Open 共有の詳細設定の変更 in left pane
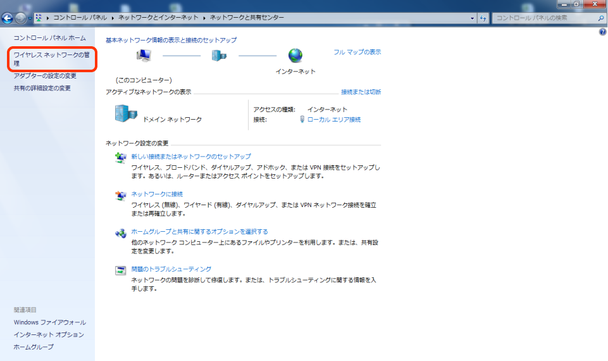Screen dimensions: 608x361 click(42, 88)
